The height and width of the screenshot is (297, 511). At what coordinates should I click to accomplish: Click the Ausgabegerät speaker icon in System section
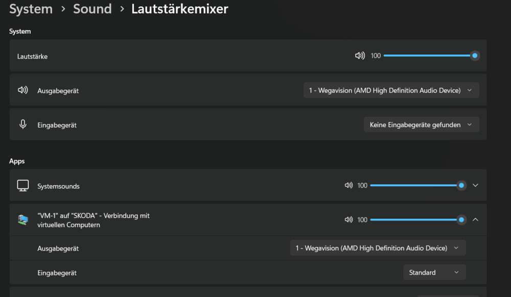(23, 90)
